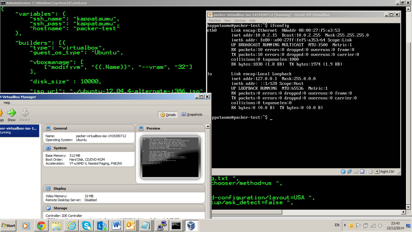Click the Show toolbar button in VirtualBox Manager

point(11,115)
